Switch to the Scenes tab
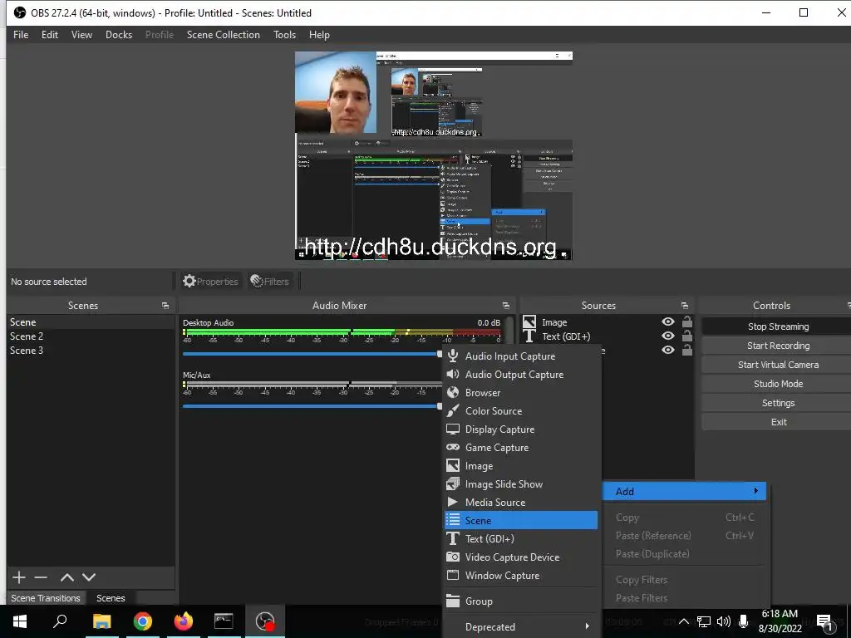851x638 pixels. tap(111, 598)
